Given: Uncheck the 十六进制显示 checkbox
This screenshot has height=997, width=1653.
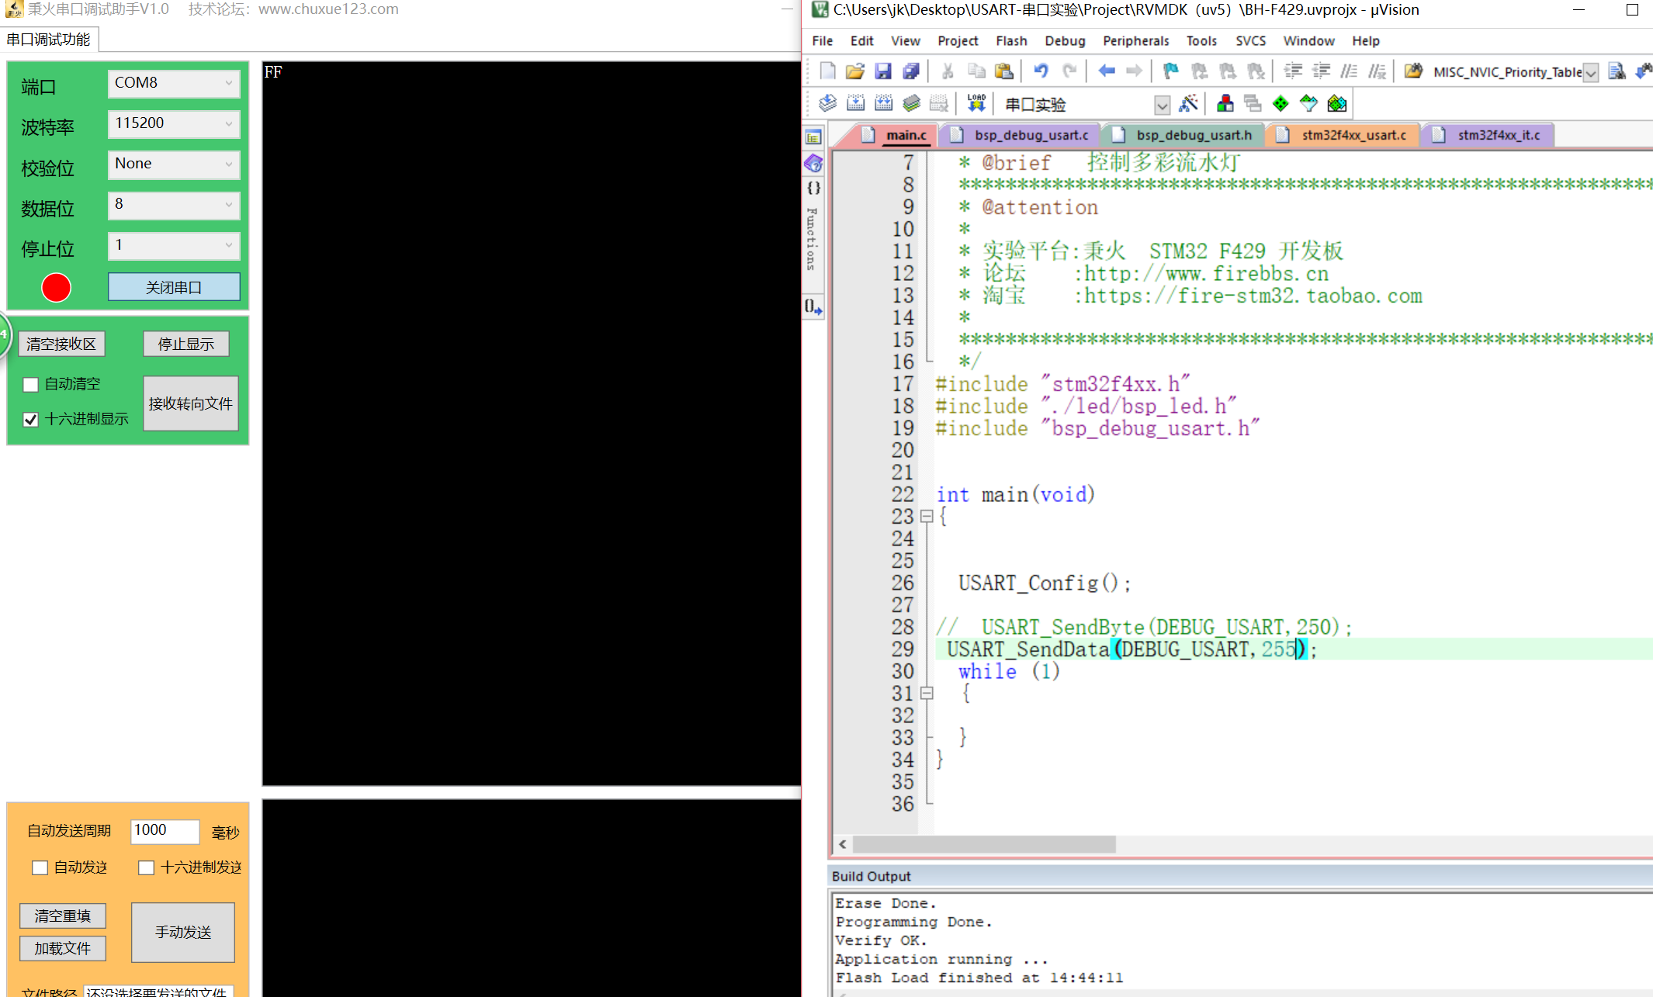Looking at the screenshot, I should [x=31, y=420].
